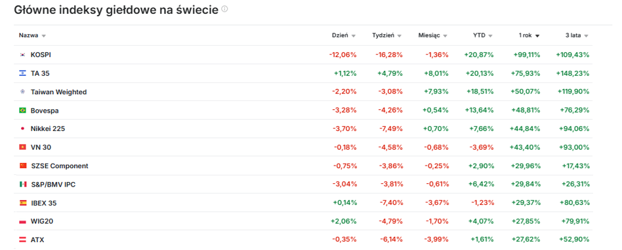The image size is (622, 250).
Task: Click the Israel flag icon for TA 35
Action: click(22, 73)
